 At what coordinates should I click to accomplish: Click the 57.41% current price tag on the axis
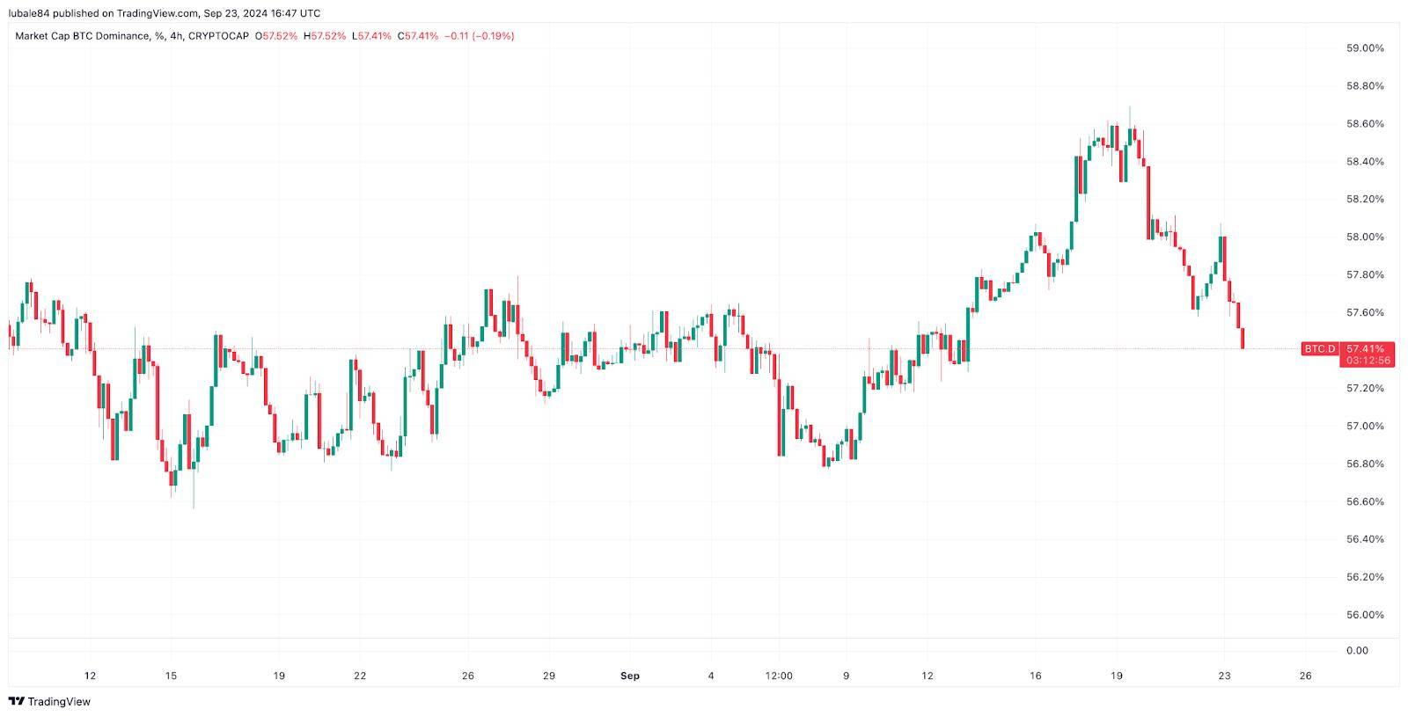tap(1367, 349)
